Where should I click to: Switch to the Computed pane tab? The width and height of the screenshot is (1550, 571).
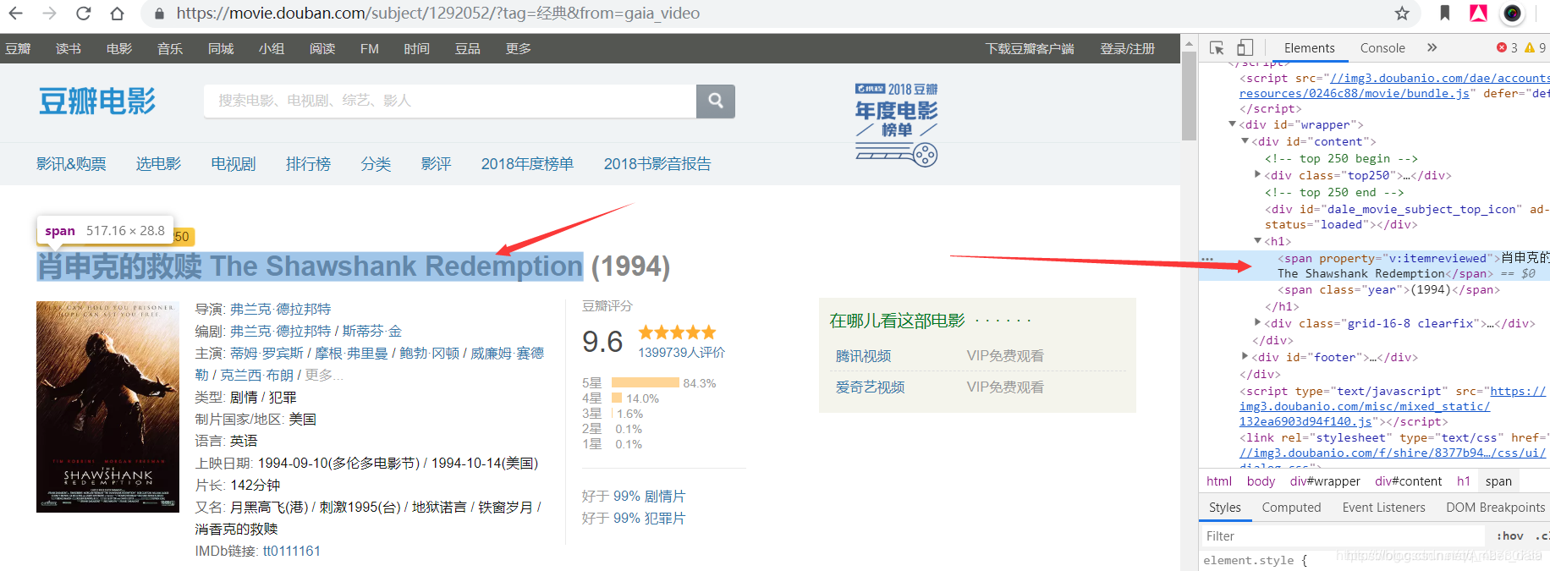[1291, 508]
